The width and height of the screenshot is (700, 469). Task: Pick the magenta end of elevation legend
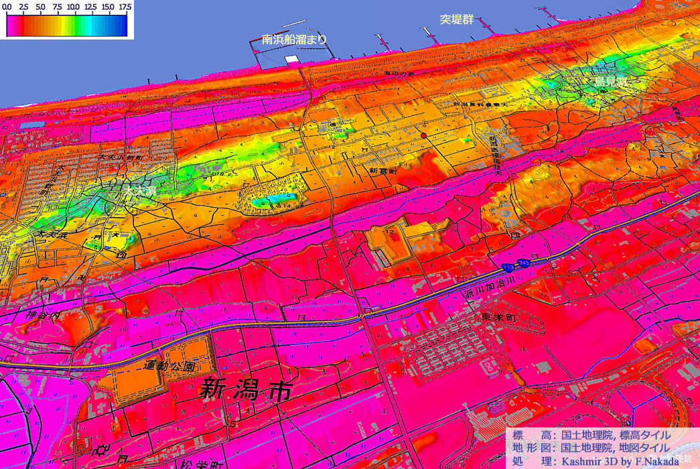point(10,26)
